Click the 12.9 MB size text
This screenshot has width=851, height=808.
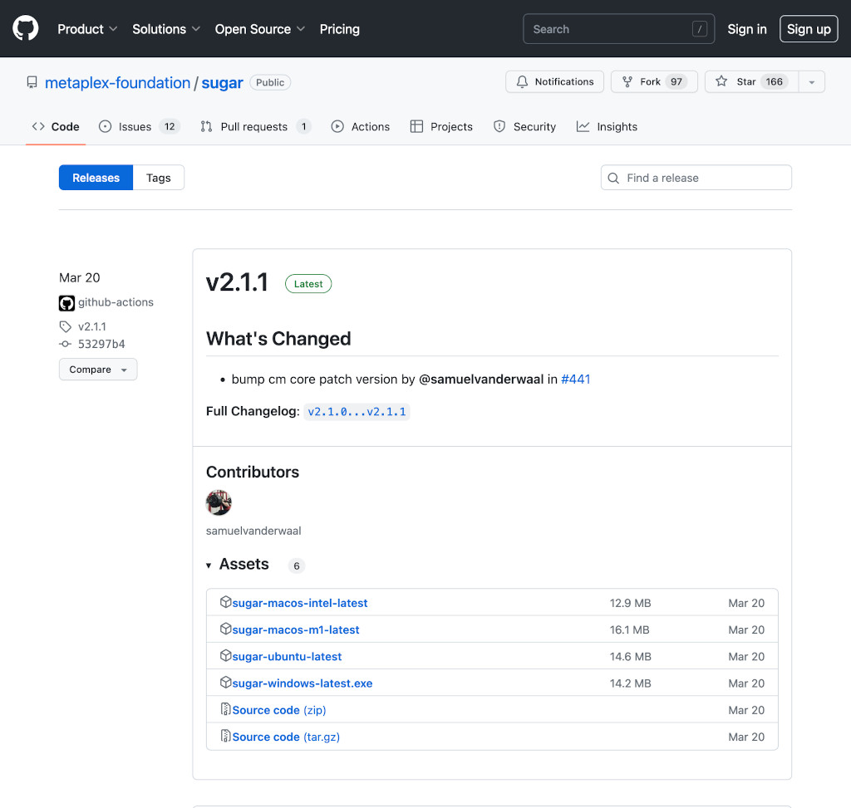tap(630, 603)
